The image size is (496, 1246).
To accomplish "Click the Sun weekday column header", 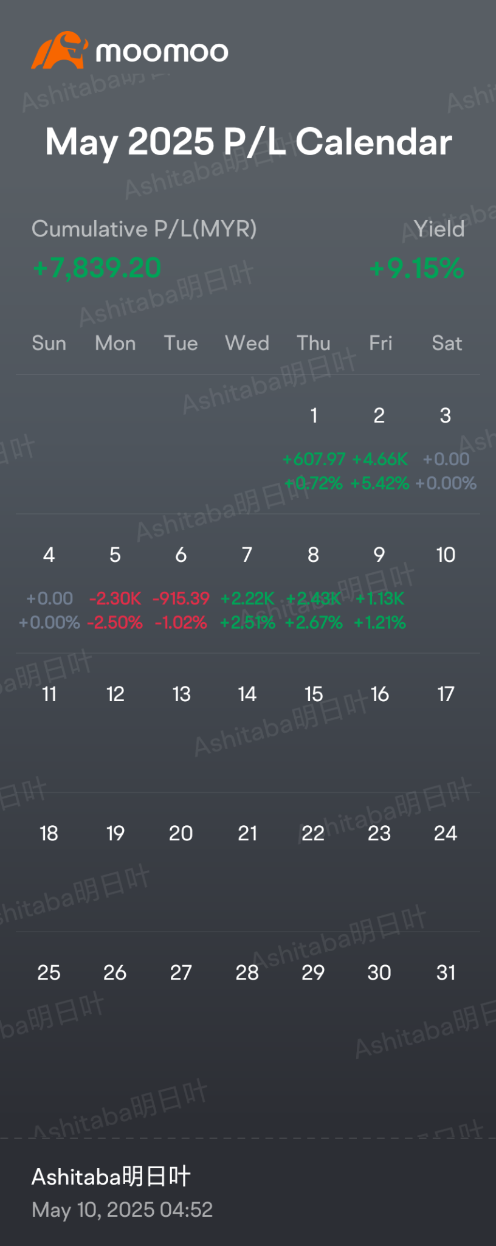I will 49,343.
